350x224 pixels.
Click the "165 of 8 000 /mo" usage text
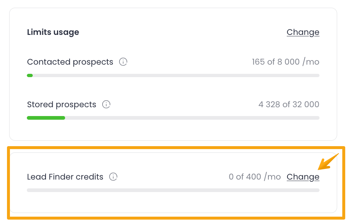pyautogui.click(x=285, y=62)
